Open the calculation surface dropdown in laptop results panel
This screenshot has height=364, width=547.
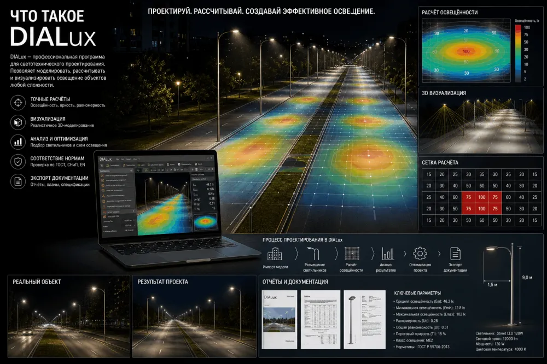(203, 179)
